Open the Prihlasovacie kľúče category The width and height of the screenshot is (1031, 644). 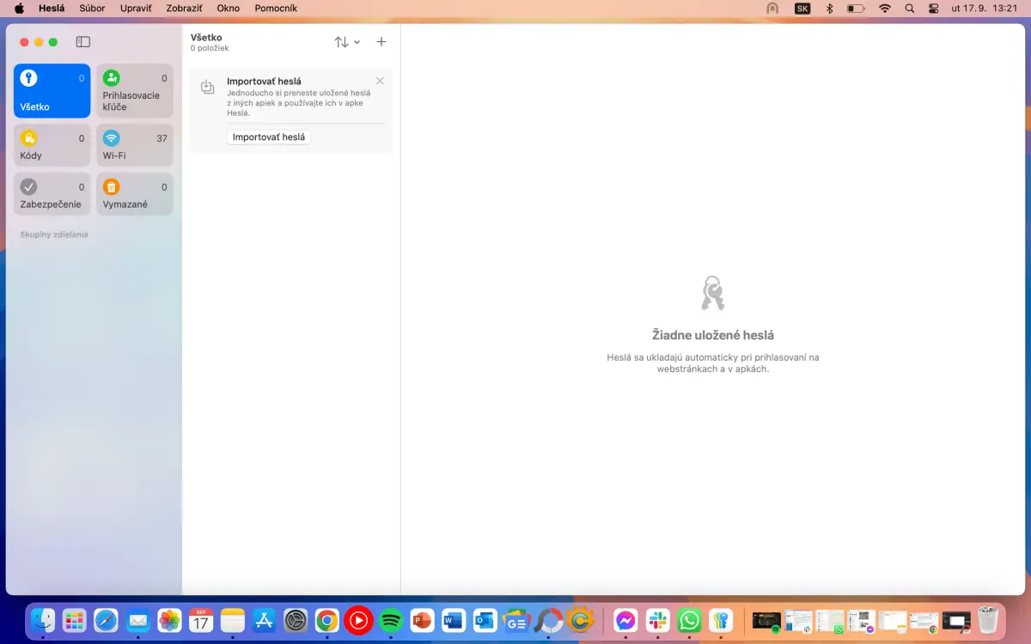pyautogui.click(x=134, y=91)
